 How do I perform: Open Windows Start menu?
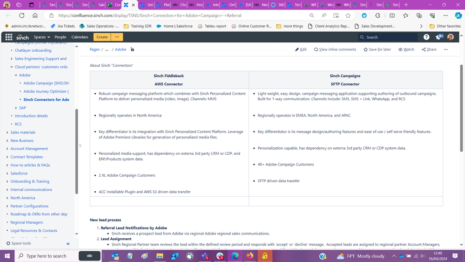point(7,256)
